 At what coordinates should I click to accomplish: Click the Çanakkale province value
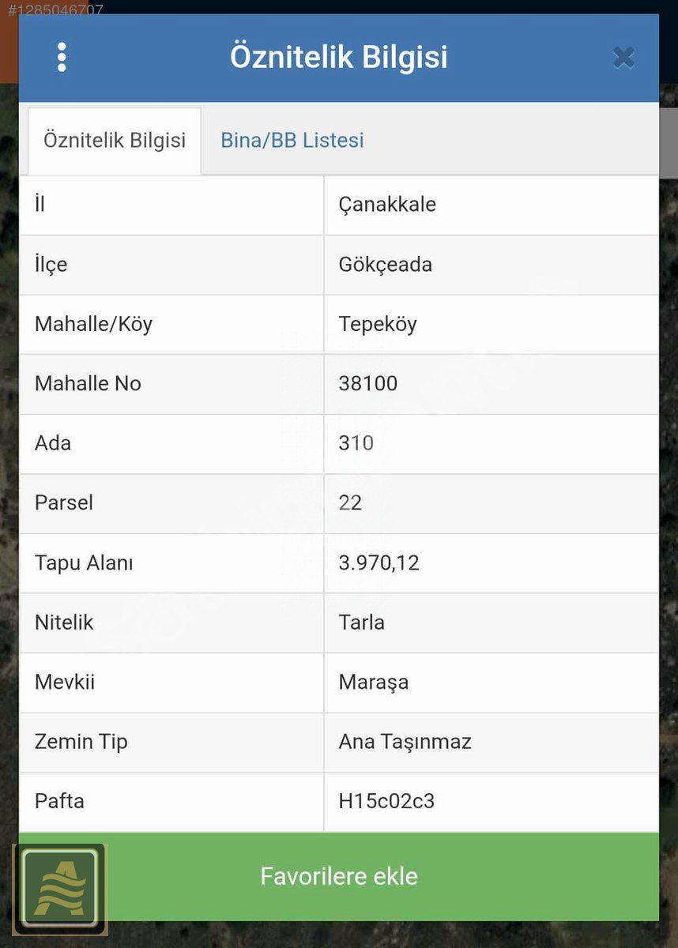pos(387,205)
